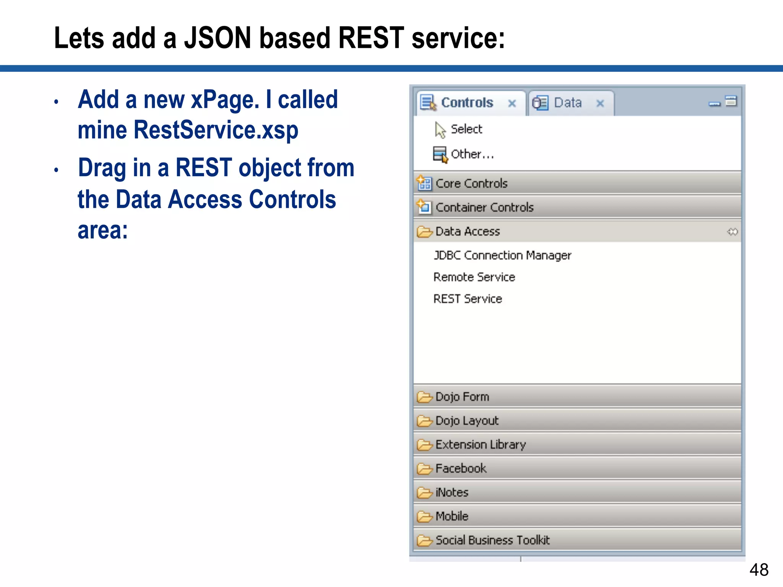Expand the Dojo Form drawer
Screen dimensions: 783x587
[x=577, y=397]
